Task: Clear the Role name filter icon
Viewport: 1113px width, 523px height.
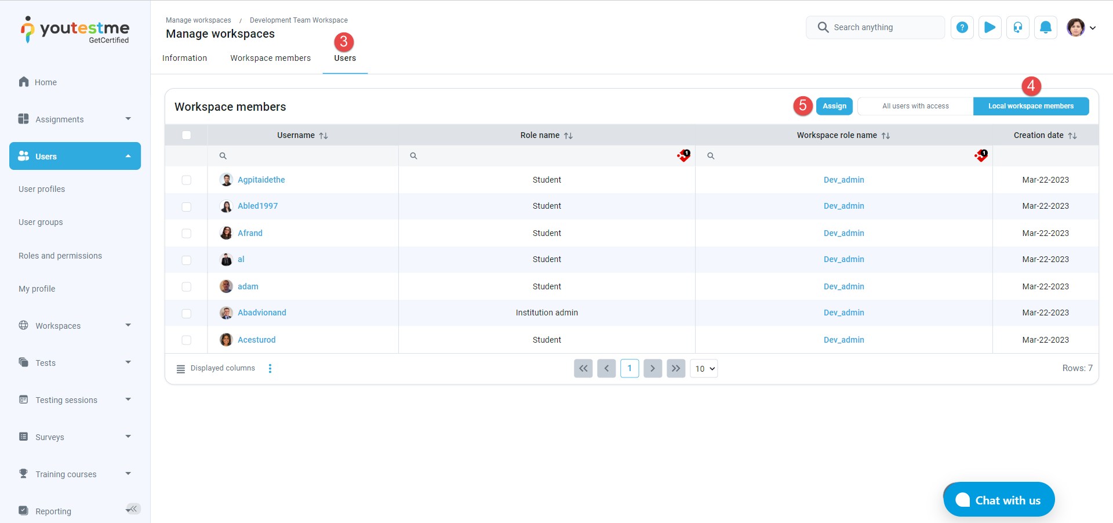Action: pos(684,155)
